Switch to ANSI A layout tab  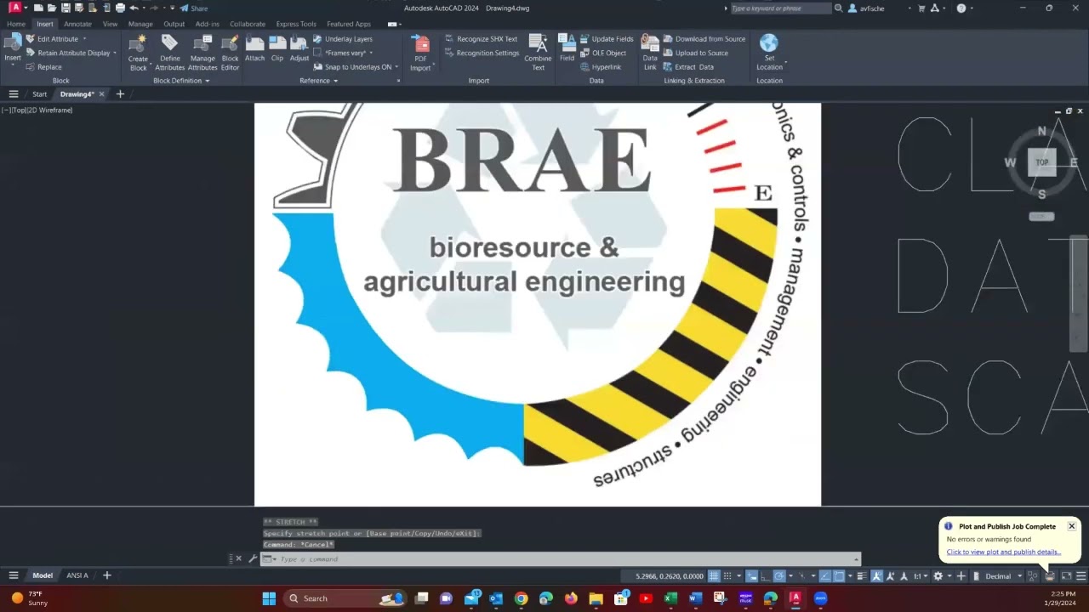pyautogui.click(x=77, y=575)
